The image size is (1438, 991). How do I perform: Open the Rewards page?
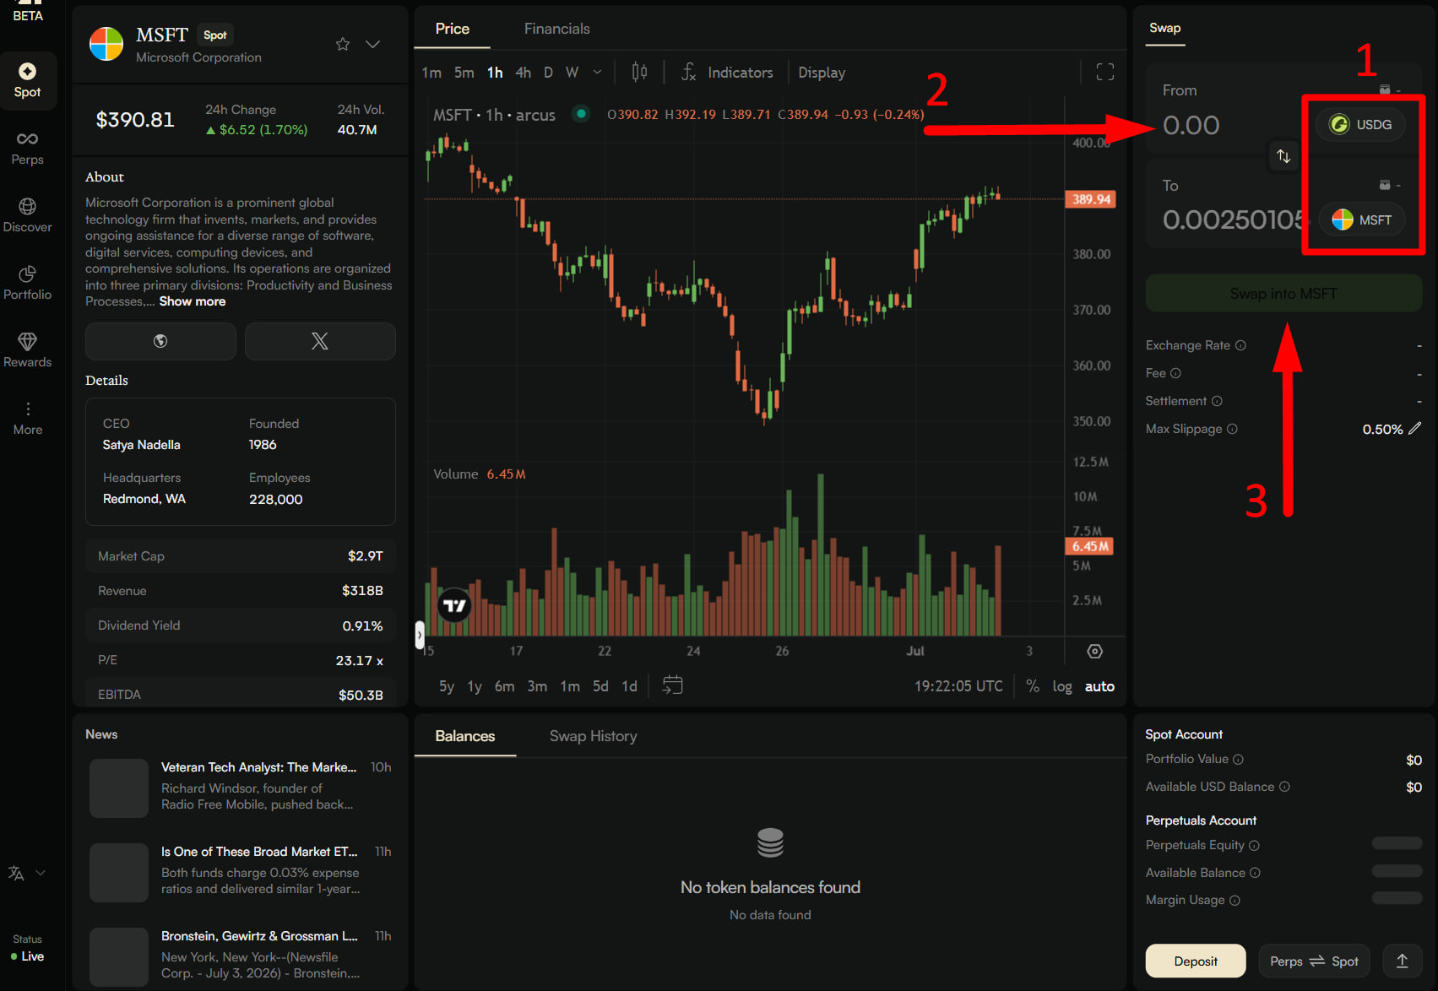pyautogui.click(x=28, y=351)
